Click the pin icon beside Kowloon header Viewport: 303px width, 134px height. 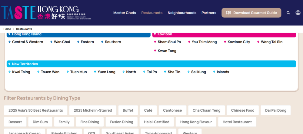[155, 34]
